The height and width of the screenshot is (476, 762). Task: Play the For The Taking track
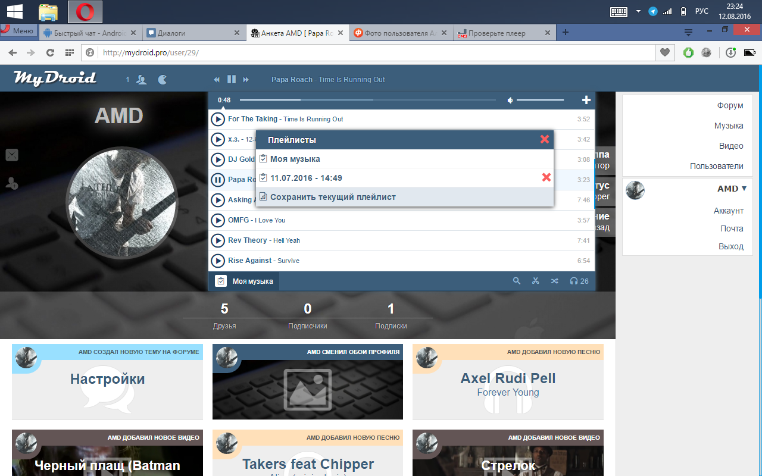(x=218, y=119)
